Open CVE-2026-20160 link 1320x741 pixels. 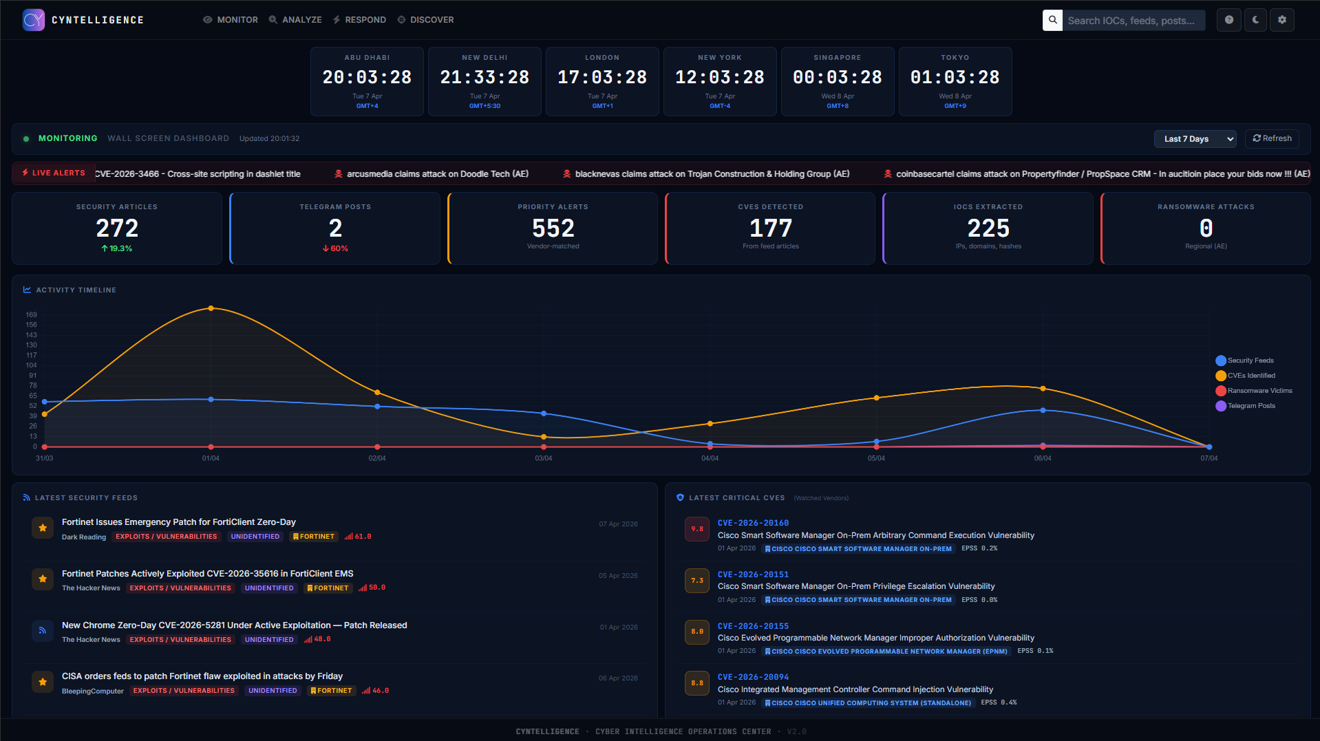tap(753, 523)
